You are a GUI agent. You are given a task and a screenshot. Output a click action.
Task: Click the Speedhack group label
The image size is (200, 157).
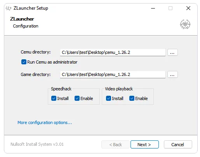coord(61,89)
